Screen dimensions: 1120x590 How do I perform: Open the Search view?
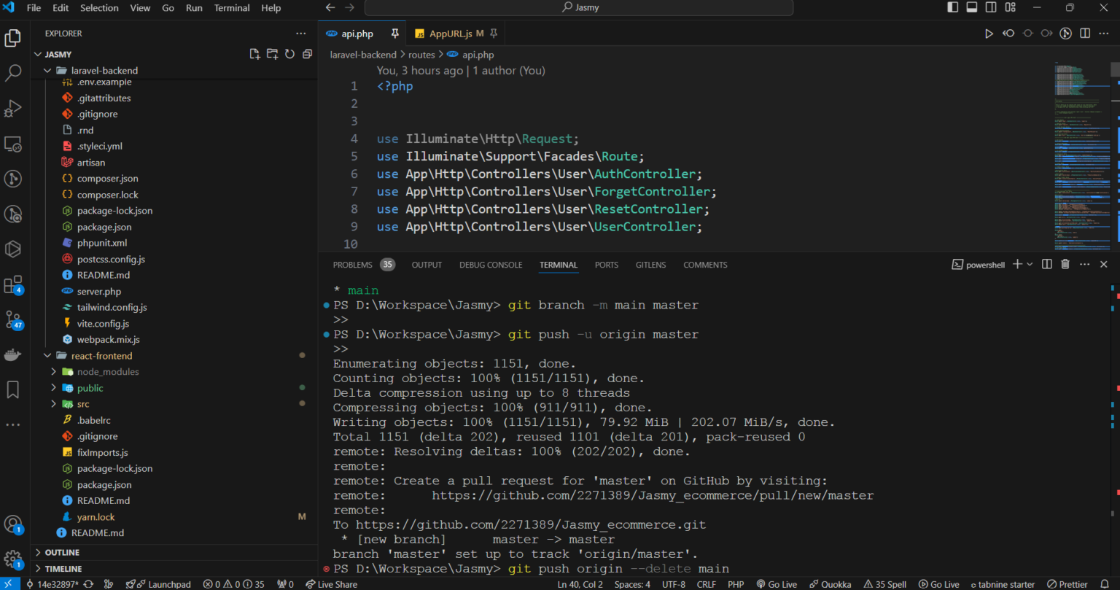point(13,74)
